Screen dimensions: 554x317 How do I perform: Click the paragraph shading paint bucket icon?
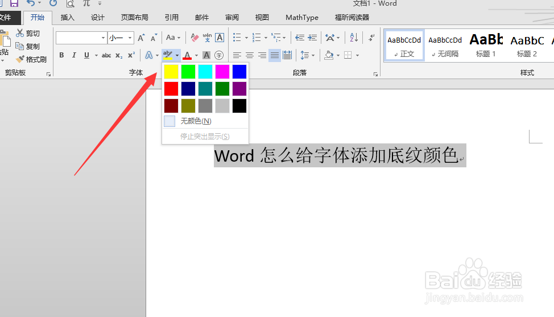(x=329, y=55)
